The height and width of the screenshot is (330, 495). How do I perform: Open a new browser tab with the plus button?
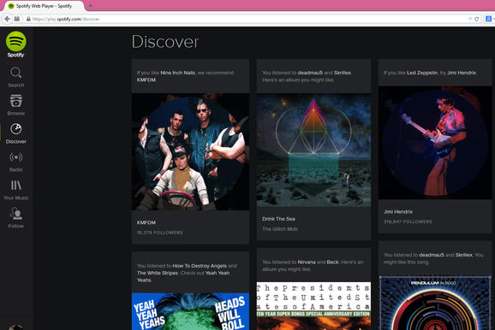pos(90,6)
